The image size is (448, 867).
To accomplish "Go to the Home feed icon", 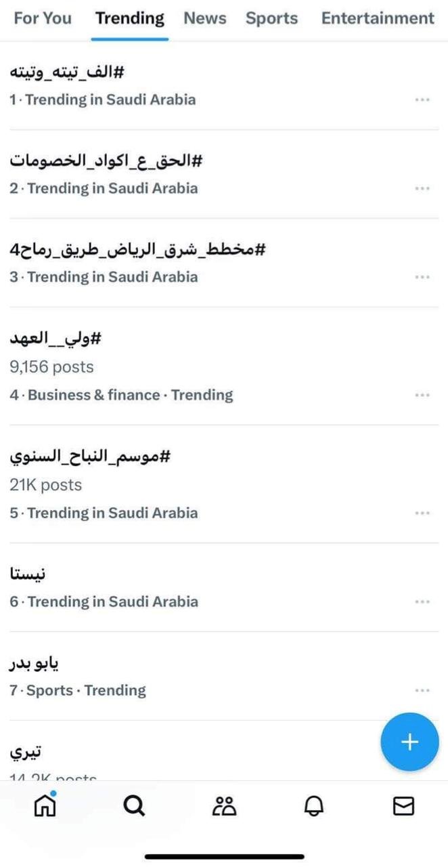I will [45, 805].
